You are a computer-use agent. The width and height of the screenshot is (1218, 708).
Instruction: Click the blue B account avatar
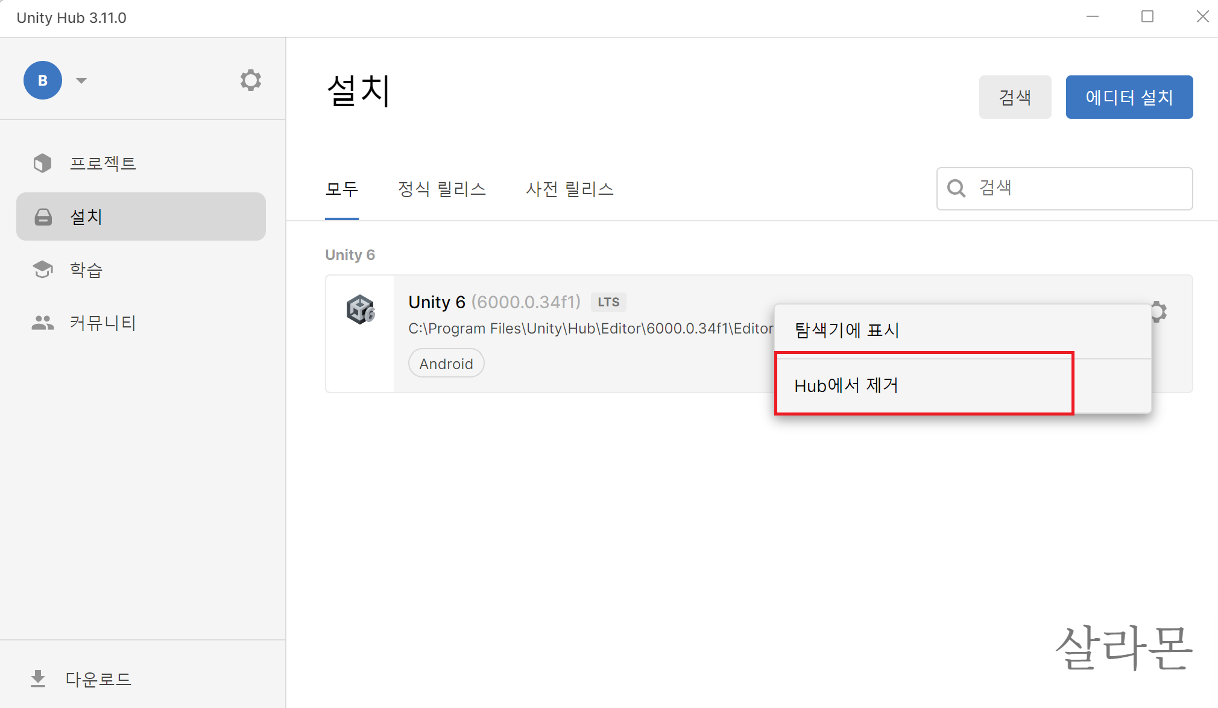43,80
